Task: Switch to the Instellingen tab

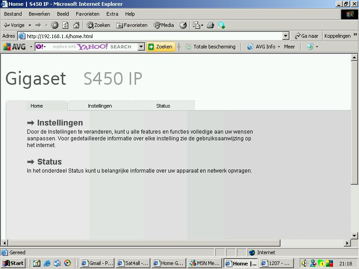Action: [100, 106]
